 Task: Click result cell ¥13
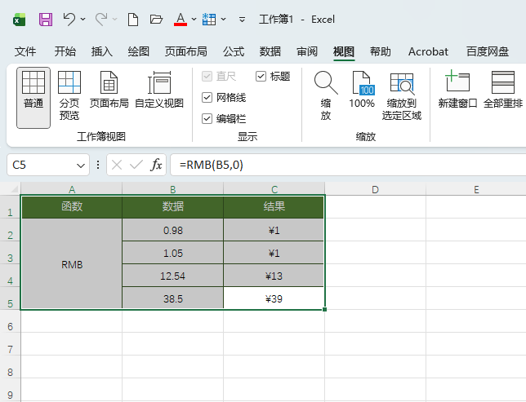[274, 276]
